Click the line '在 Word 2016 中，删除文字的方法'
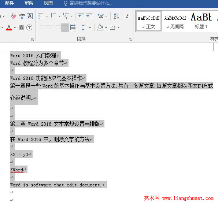 (50, 139)
